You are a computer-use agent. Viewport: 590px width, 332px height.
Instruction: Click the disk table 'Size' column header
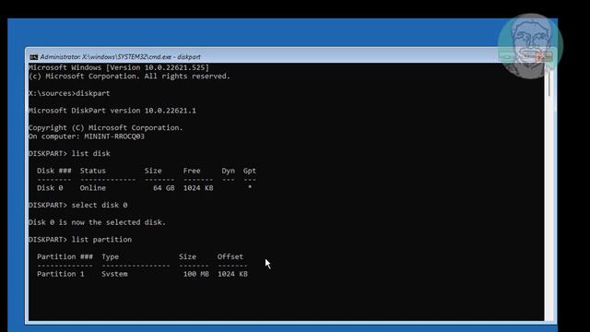(153, 171)
